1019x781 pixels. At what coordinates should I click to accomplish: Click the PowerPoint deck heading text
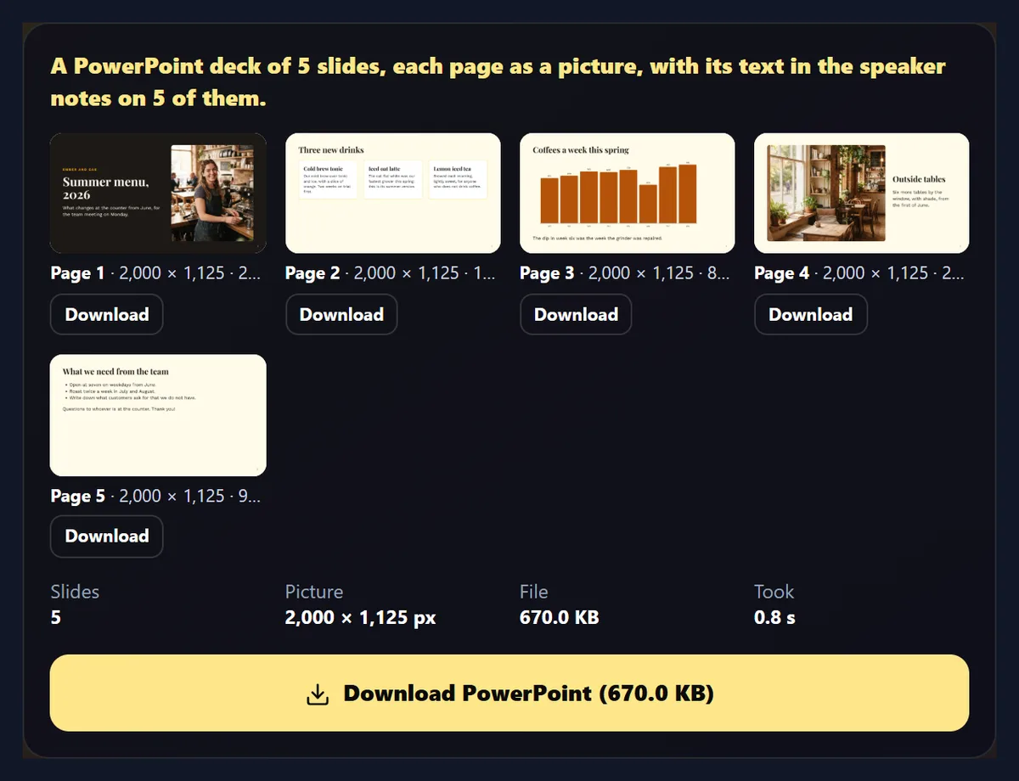click(x=498, y=81)
